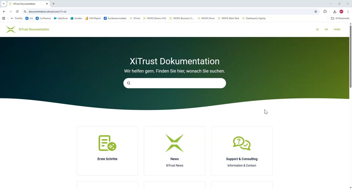Focus the documentation search input field
352x189 pixels.
175,83
